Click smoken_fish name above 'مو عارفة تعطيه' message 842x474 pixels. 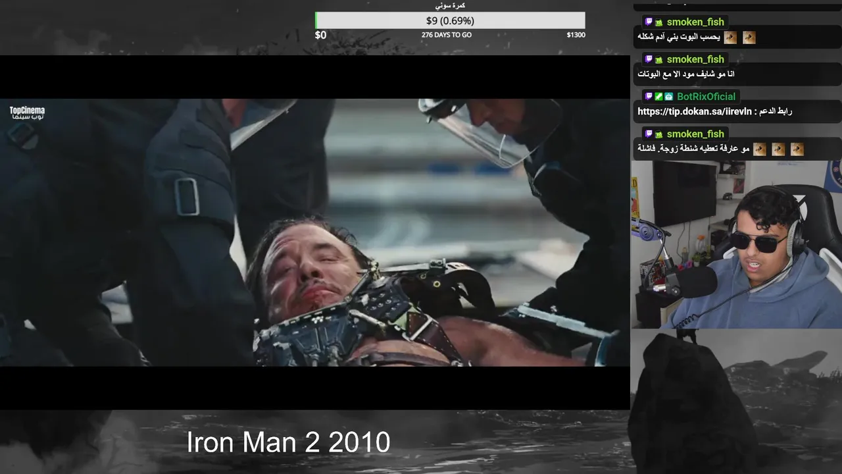(695, 134)
